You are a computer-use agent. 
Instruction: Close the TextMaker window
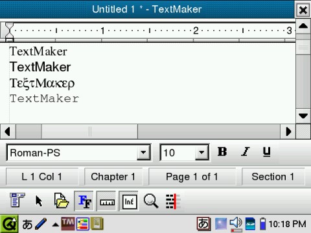tap(303, 10)
